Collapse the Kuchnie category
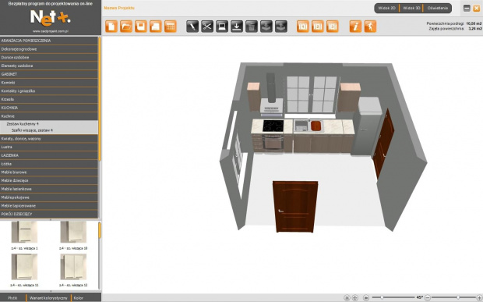 tap(49, 116)
